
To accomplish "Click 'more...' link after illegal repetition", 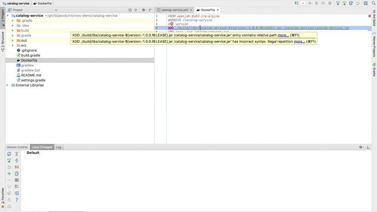I will pyautogui.click(x=299, y=41).
